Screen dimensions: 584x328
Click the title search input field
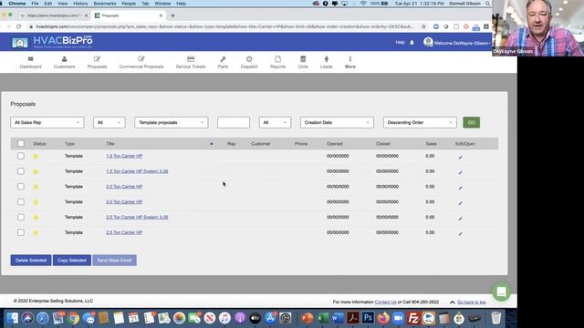[x=234, y=122]
